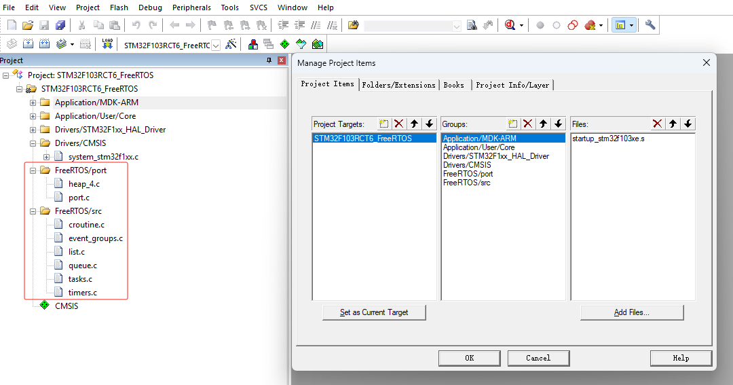Rebuild all target files icon
The width and height of the screenshot is (733, 385).
(44, 44)
